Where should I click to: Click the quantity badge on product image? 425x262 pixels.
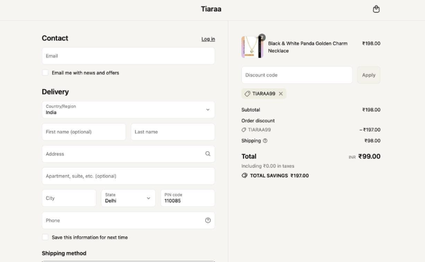click(x=261, y=38)
